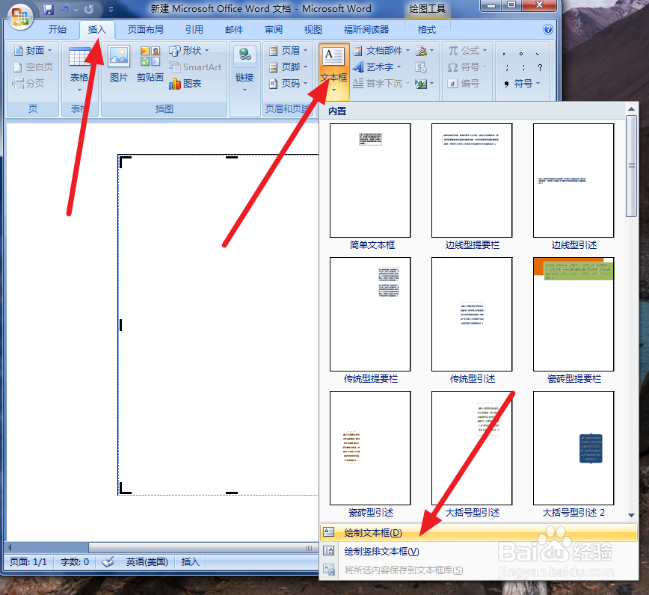Click the document horizontal scrollbar thumb
Screen dimensions: 649x595
(203, 548)
